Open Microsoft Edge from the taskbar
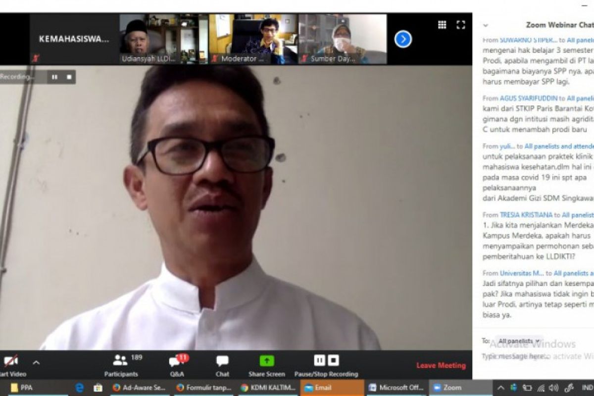The image size is (594, 396). [79, 388]
